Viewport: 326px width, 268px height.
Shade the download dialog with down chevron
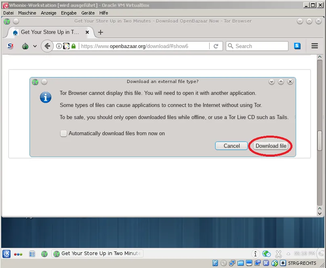pyautogui.click(x=271, y=82)
